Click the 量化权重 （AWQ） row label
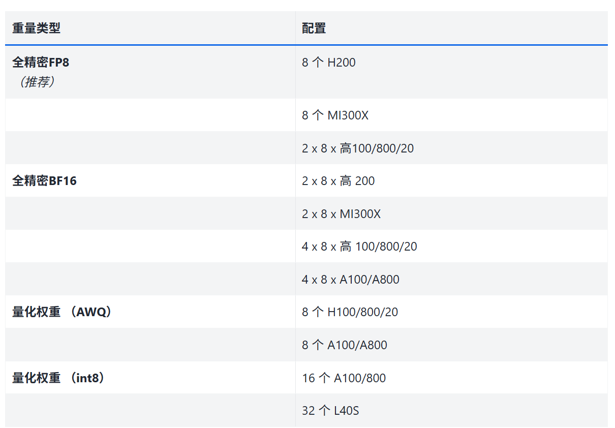Viewport: 615px width, 428px height. 63,312
